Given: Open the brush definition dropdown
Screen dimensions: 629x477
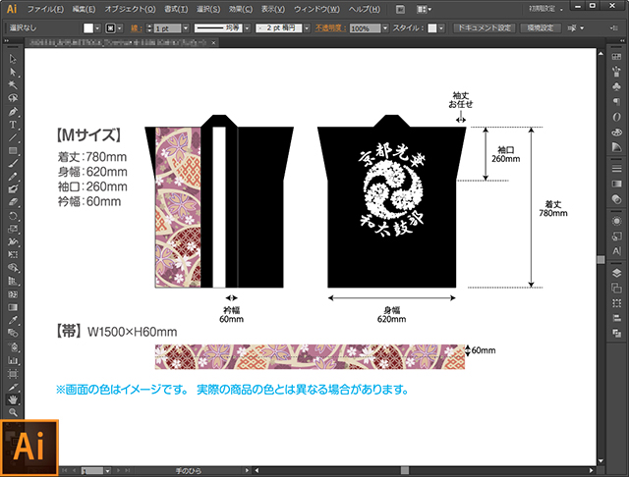Looking at the screenshot, I should tap(308, 28).
